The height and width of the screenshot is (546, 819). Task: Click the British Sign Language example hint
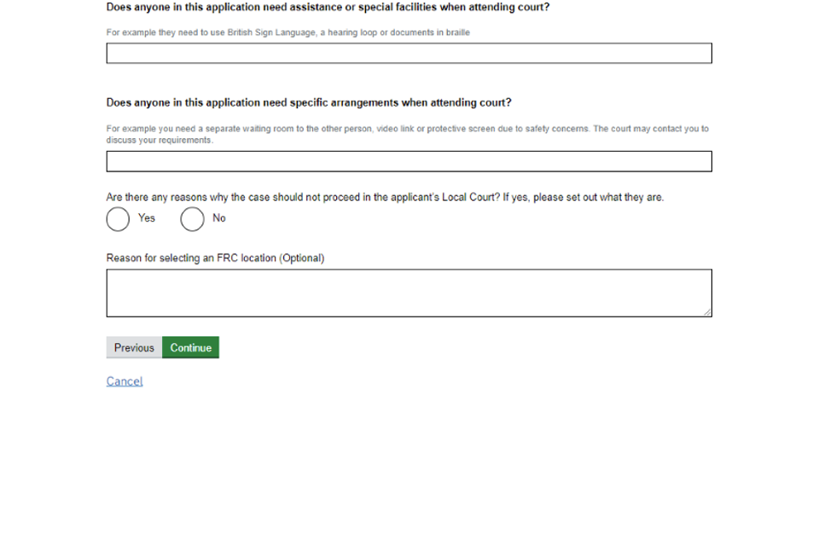click(288, 32)
